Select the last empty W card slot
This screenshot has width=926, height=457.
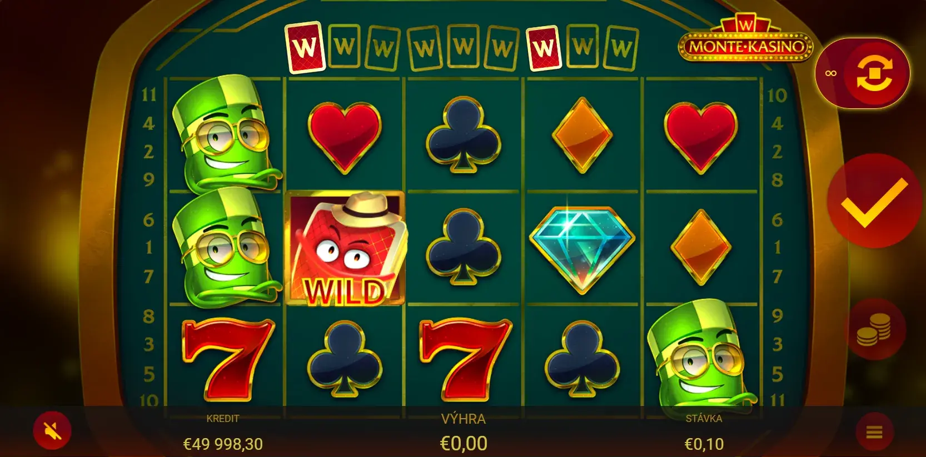coord(621,48)
